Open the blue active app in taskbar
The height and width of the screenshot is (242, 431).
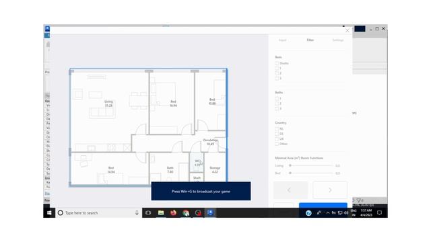point(211,213)
